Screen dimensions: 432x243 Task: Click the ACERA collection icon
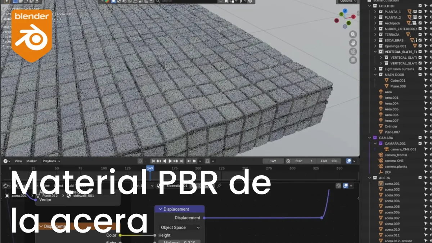pyautogui.click(x=375, y=178)
